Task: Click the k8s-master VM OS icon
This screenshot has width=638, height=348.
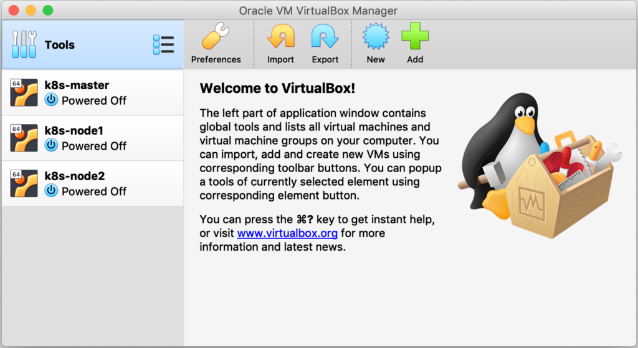Action: coord(24,92)
